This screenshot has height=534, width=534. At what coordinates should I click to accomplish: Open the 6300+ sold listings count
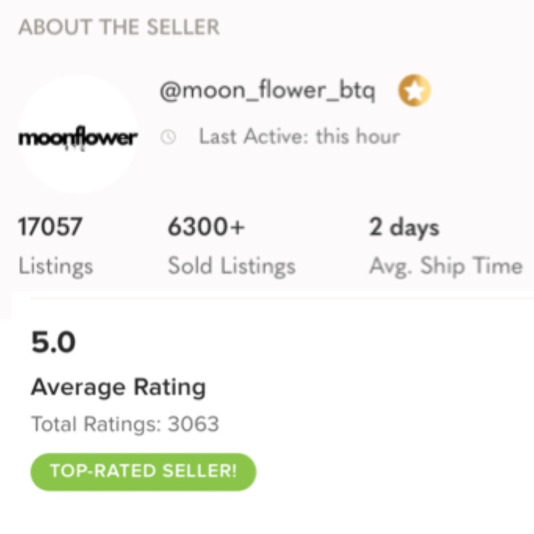206,227
